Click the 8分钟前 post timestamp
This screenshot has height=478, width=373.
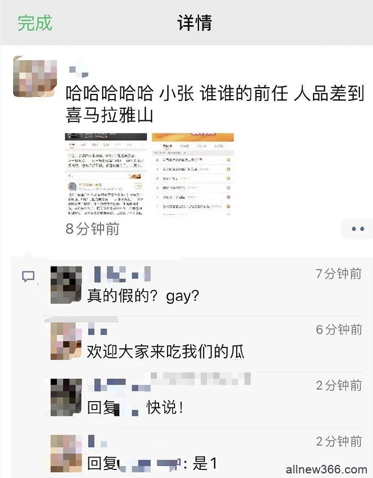tap(92, 229)
